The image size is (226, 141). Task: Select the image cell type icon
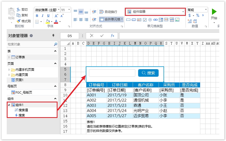(177, 20)
